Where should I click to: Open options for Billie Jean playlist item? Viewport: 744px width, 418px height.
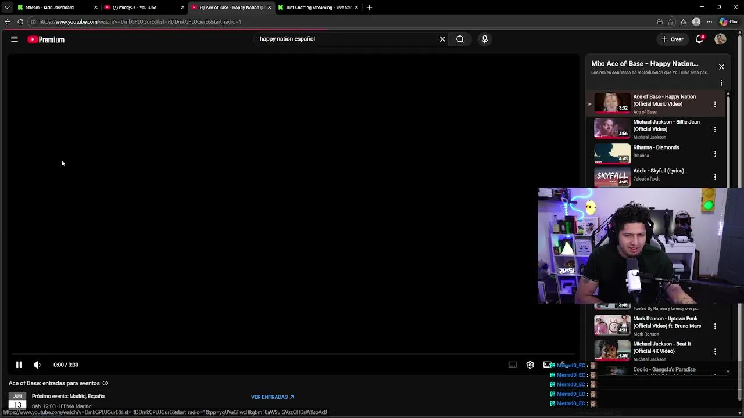[715, 129]
